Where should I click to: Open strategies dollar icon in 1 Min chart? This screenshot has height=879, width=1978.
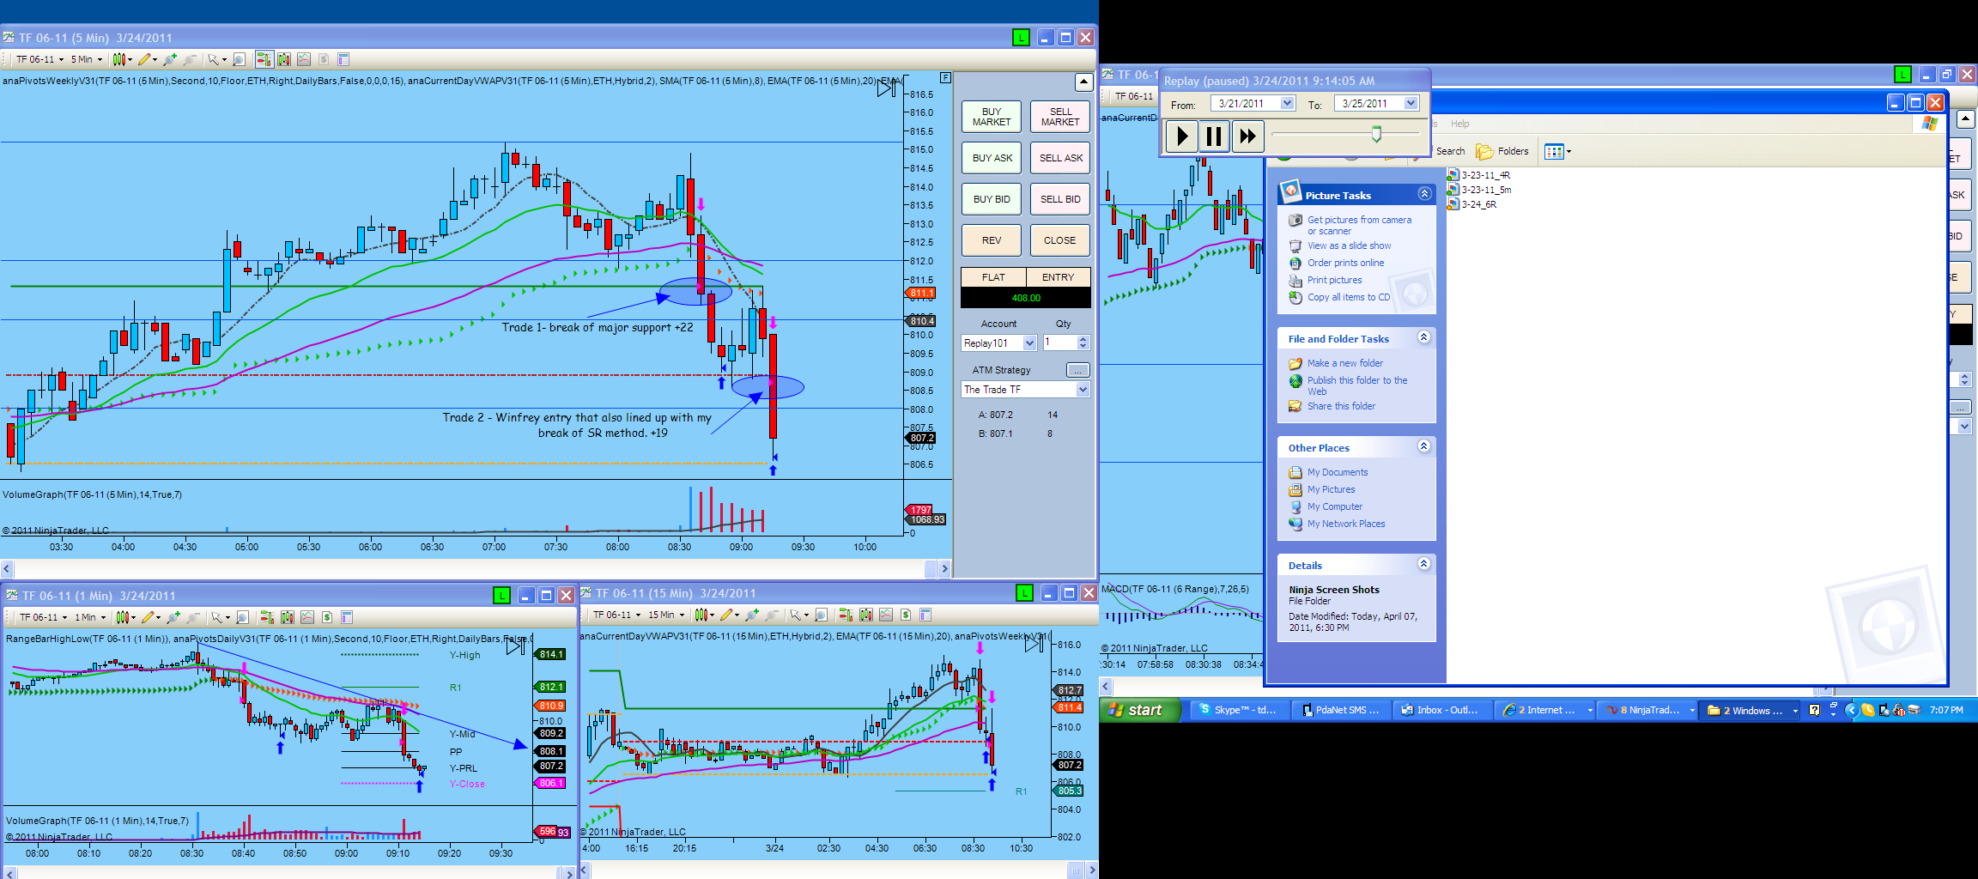point(327,617)
